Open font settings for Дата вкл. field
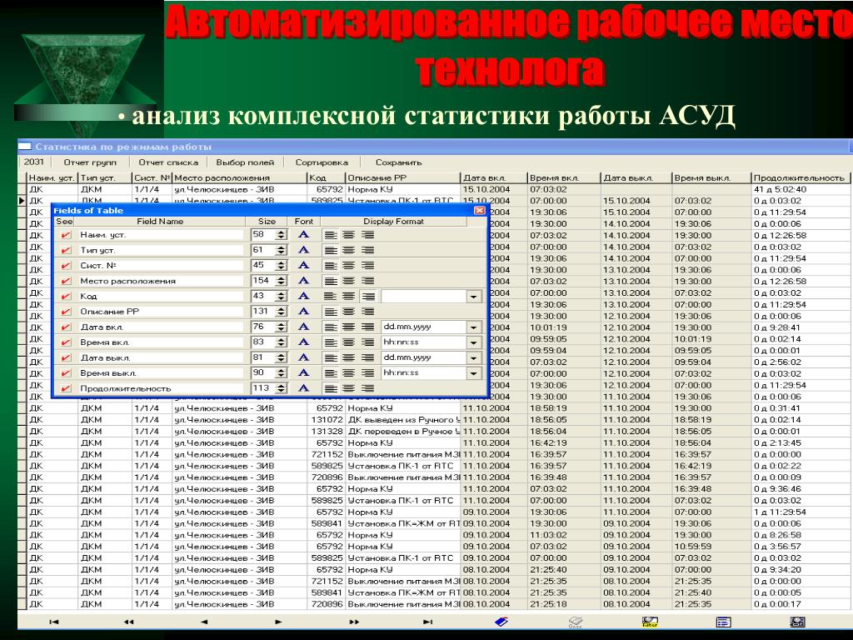853x640 pixels. click(303, 327)
